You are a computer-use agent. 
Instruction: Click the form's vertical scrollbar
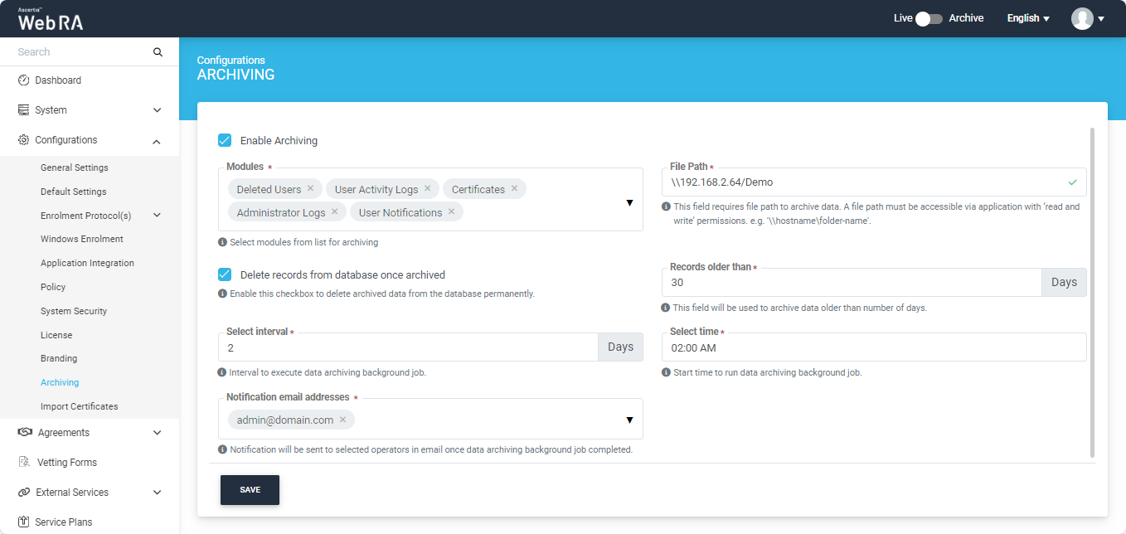point(1092,290)
